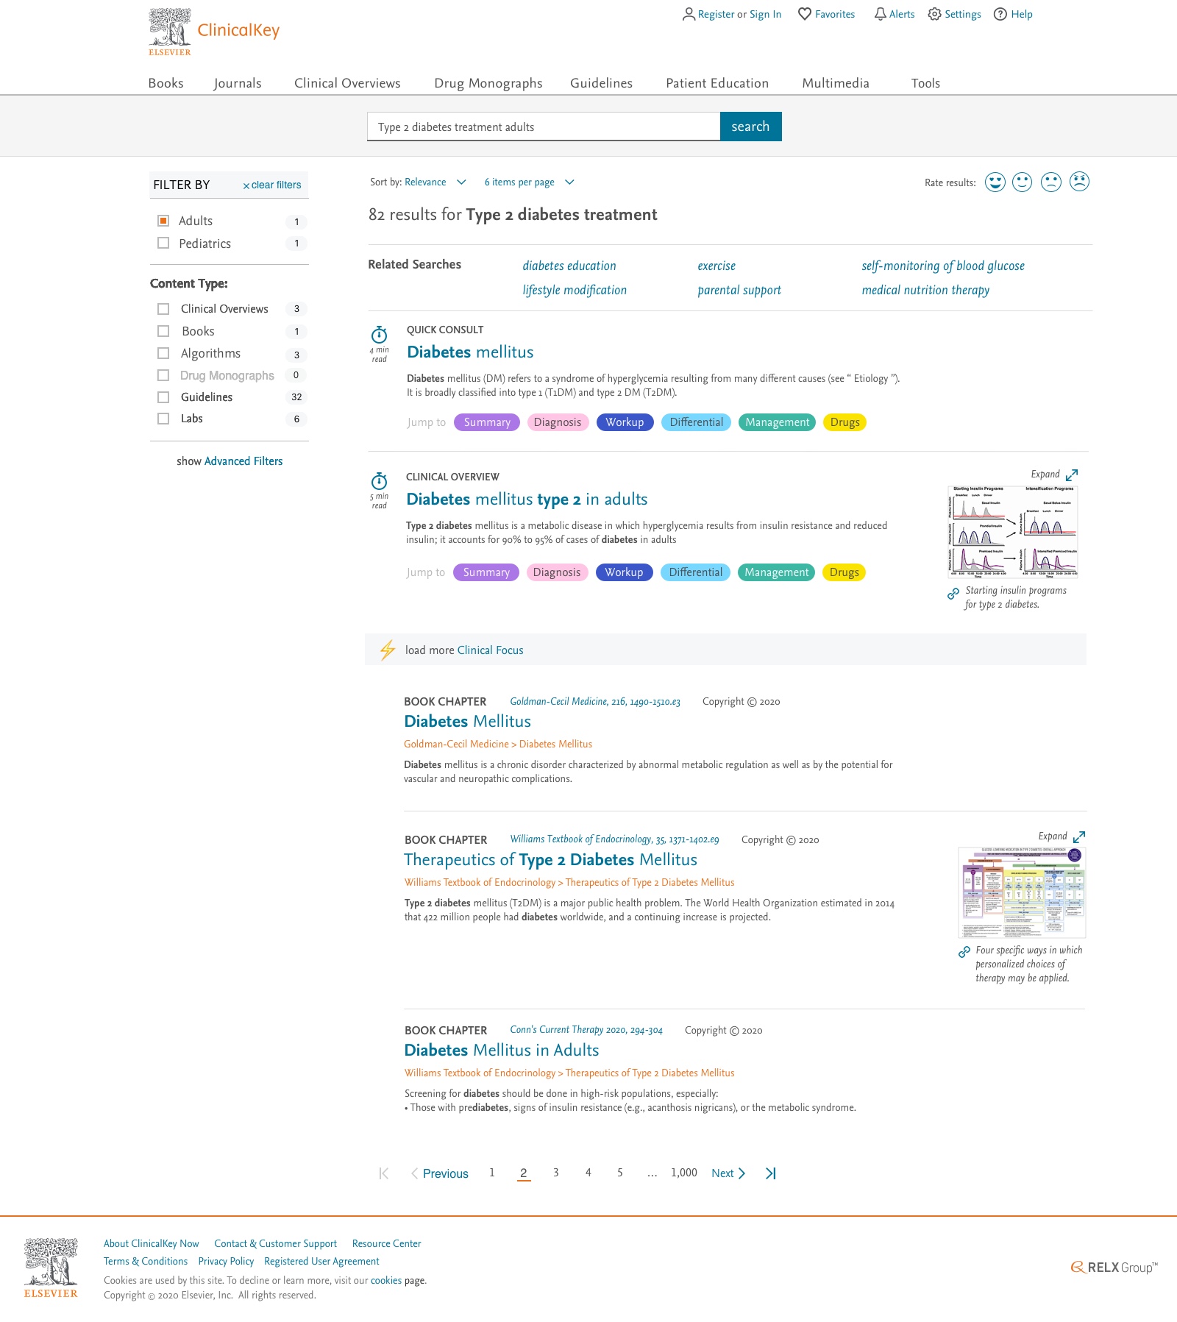Click the expand arrows icon on insulin programs figure
1177x1322 pixels.
(1072, 475)
